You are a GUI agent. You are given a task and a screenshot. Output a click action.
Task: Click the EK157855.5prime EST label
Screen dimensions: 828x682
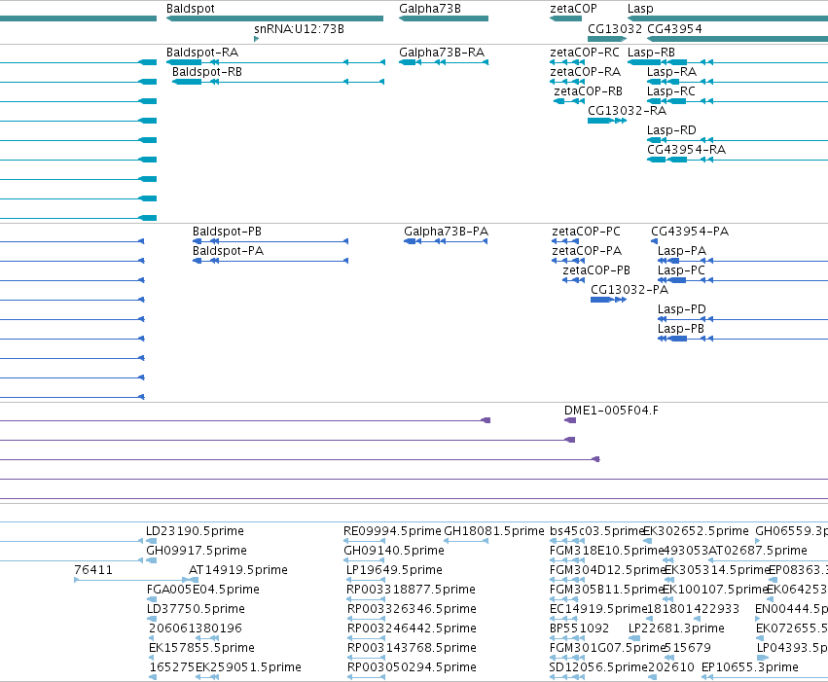point(201,649)
